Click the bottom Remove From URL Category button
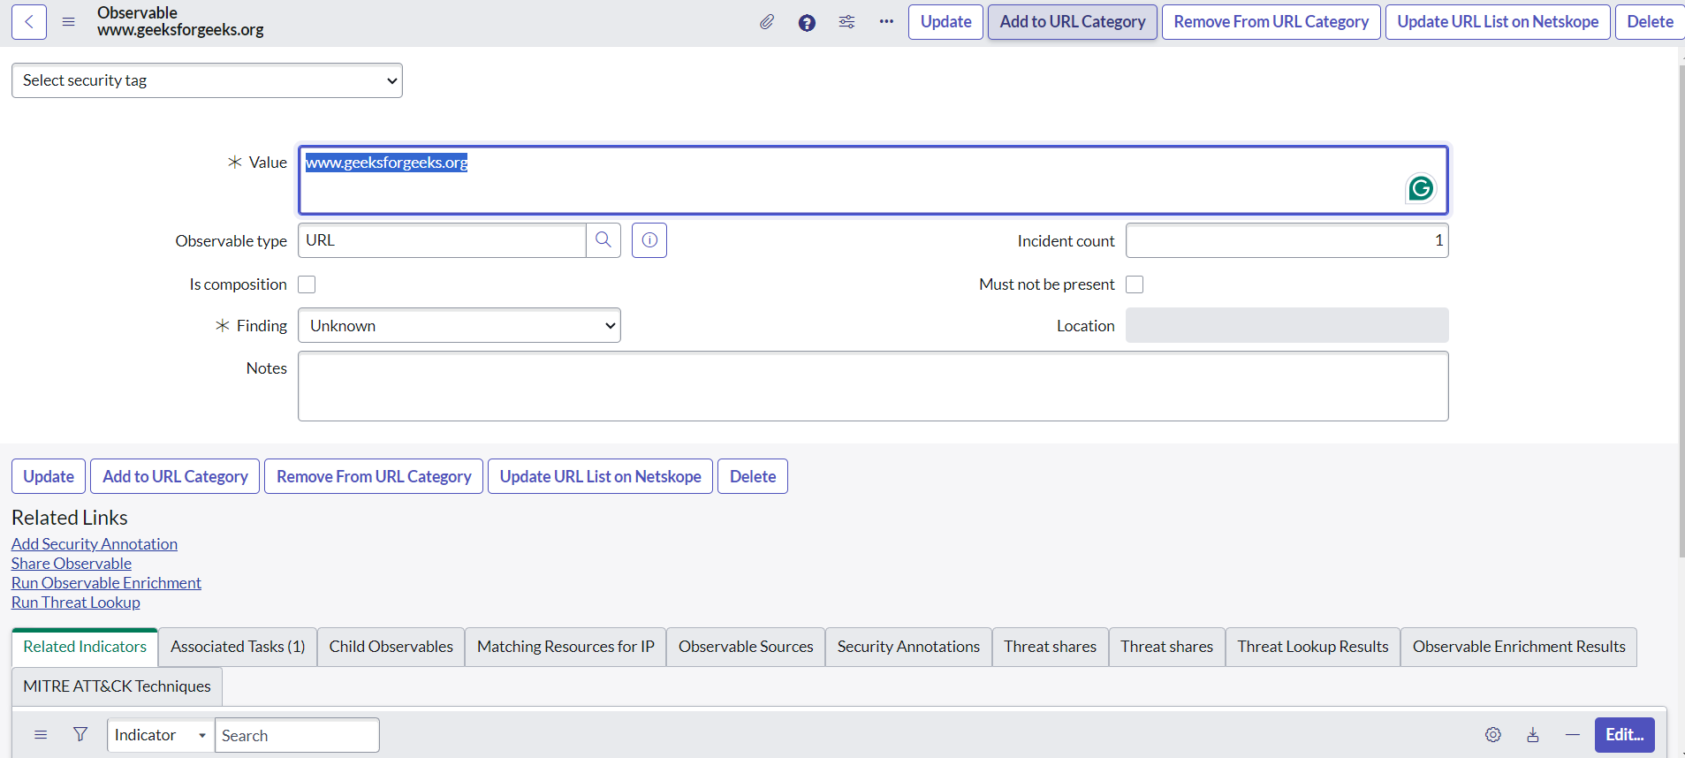 [374, 476]
